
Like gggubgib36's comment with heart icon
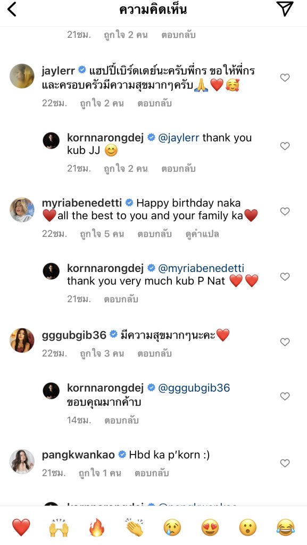pyautogui.click(x=285, y=342)
